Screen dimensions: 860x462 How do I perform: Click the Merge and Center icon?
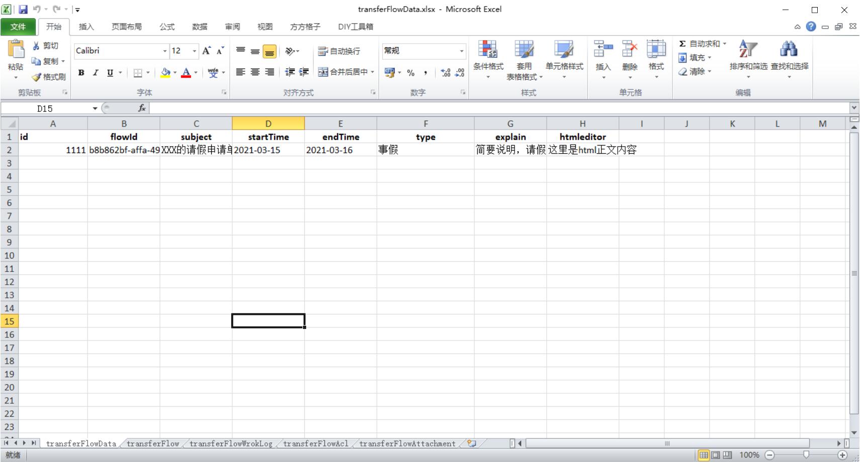(323, 72)
